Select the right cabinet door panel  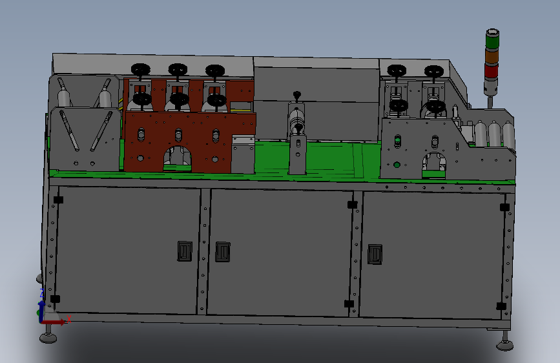click(431, 256)
